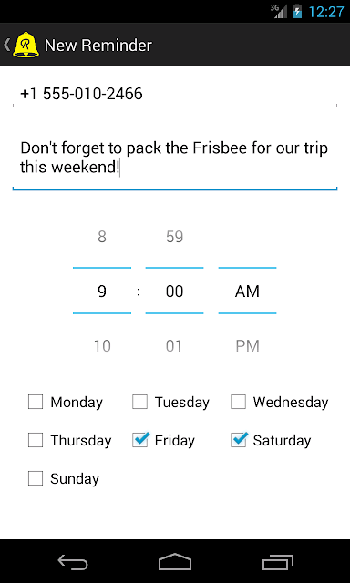This screenshot has width=350, height=583.
Task: Select hour 8 in time picker
Action: pyautogui.click(x=102, y=237)
